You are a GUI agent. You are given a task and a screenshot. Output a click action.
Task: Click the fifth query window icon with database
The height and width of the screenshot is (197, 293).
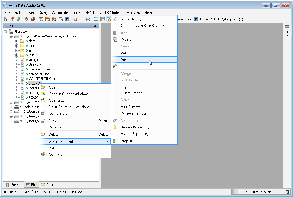[x=67, y=19]
